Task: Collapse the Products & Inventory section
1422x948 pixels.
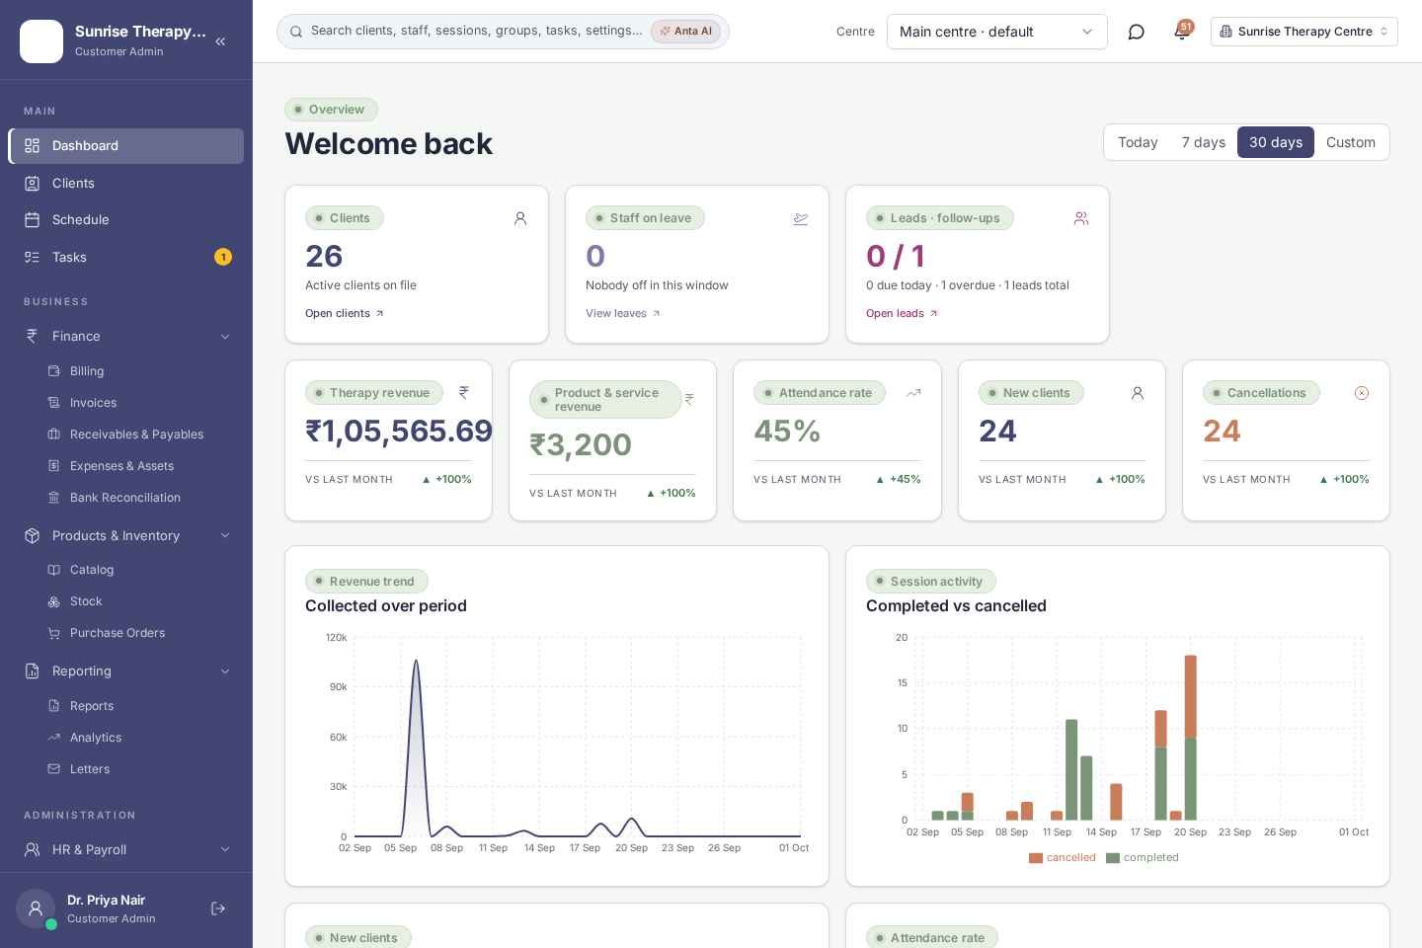Action: pos(225,536)
